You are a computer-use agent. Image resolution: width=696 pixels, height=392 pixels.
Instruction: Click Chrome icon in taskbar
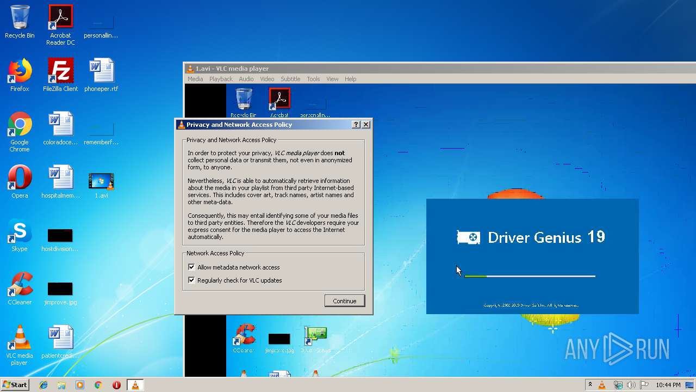98,385
